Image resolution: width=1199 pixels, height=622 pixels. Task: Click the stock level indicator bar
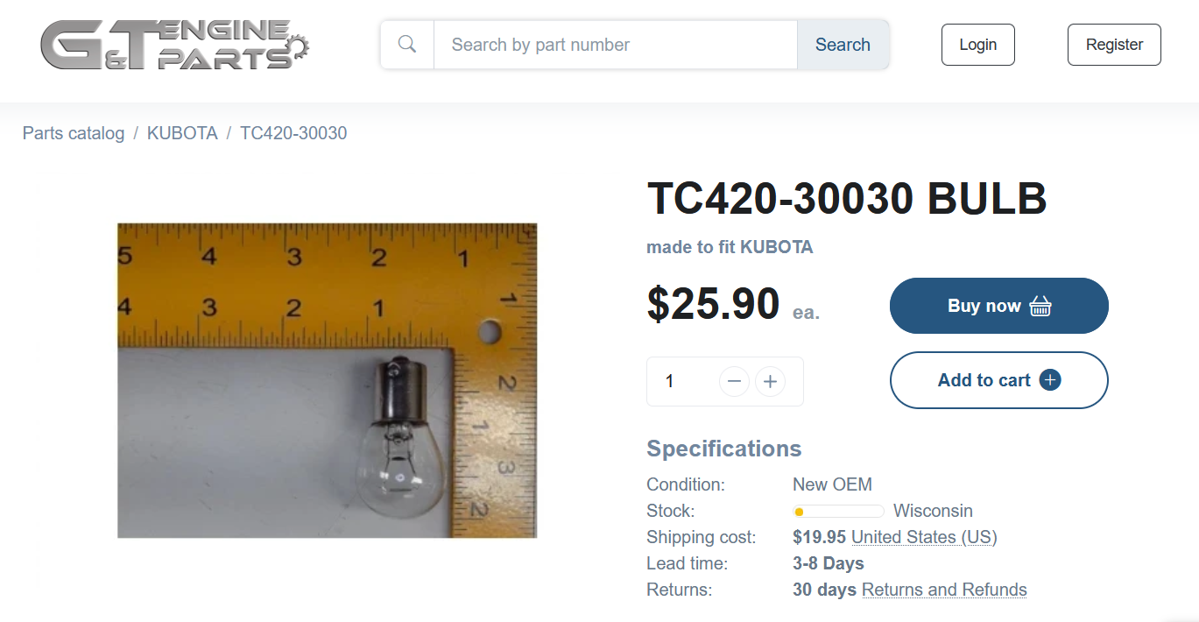click(838, 512)
